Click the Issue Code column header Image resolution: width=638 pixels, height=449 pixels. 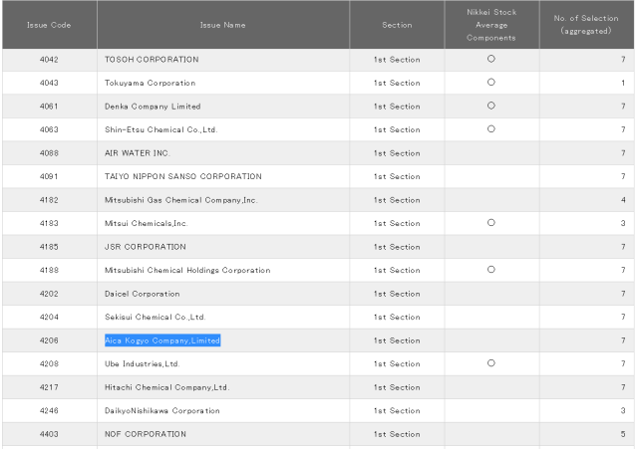coord(49,25)
